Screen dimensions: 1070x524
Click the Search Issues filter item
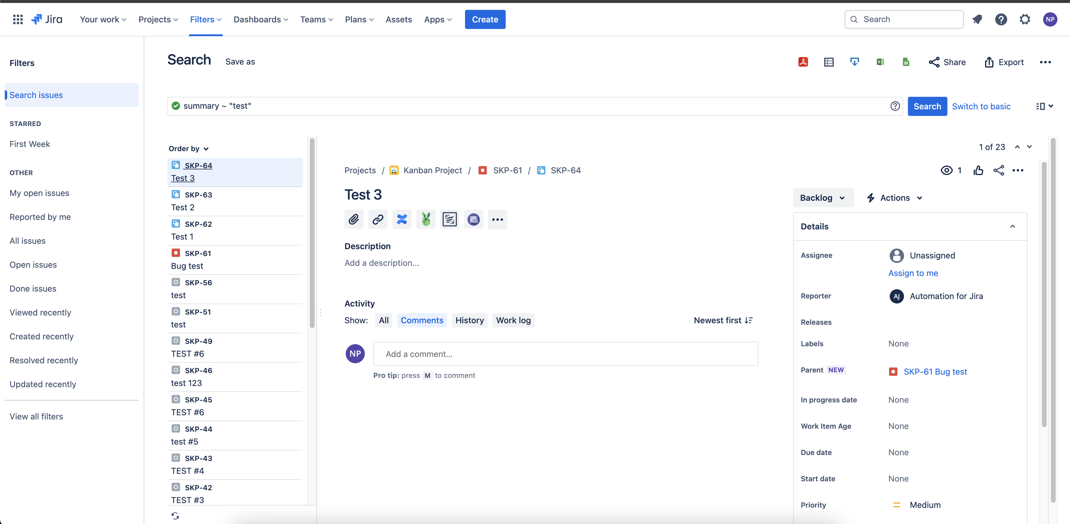click(x=36, y=95)
